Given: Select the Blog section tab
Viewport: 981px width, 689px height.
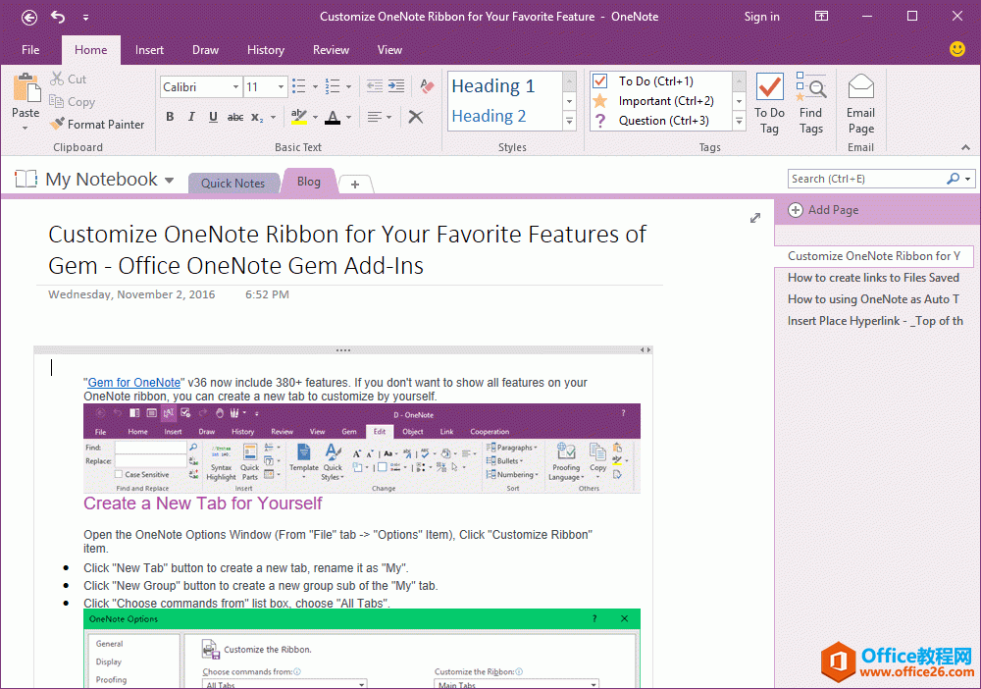Looking at the screenshot, I should 308,182.
